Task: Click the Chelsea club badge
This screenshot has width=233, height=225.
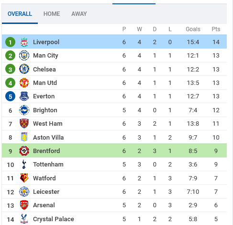Action: pos(24,69)
